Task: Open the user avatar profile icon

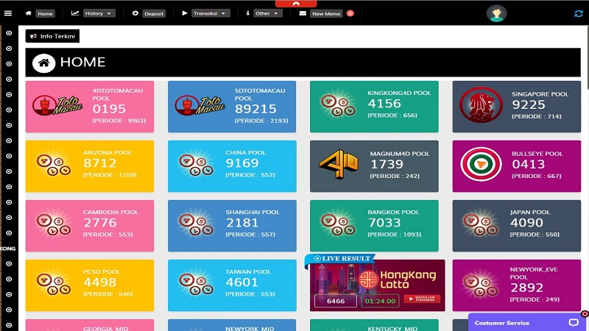Action: pos(496,13)
